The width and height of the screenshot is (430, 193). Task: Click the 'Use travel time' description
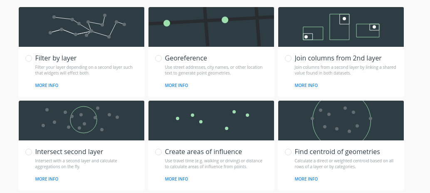[213, 164]
